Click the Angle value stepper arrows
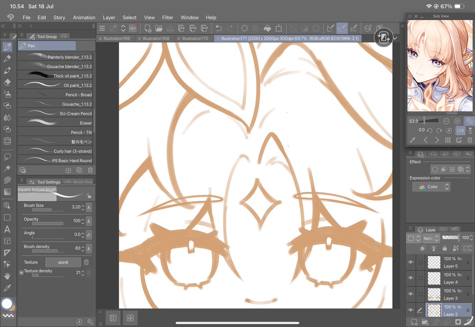Viewport: 475px width, 327px height. (83, 234)
